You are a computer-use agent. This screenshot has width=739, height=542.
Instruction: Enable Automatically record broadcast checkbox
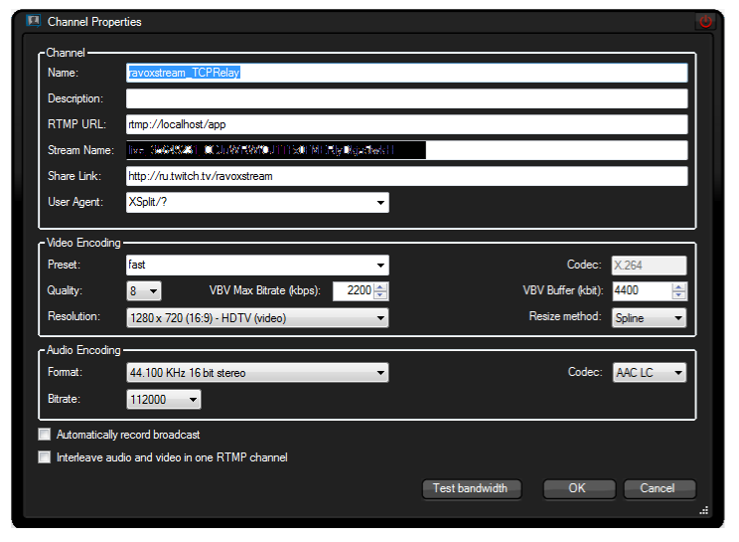(x=44, y=435)
